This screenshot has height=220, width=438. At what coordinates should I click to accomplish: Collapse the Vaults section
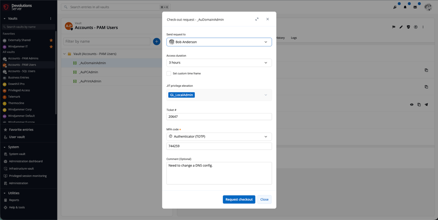4,19
